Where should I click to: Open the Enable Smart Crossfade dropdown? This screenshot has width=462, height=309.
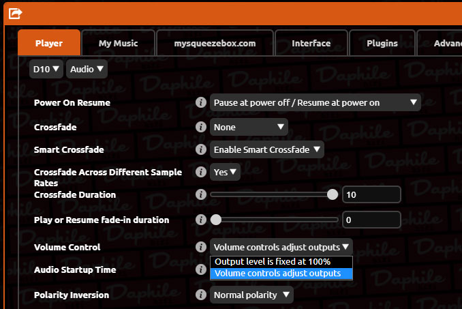[x=267, y=149]
